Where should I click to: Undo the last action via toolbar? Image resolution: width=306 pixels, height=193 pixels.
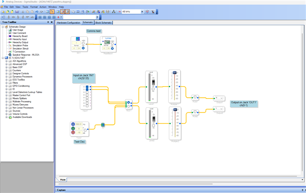(37, 11)
